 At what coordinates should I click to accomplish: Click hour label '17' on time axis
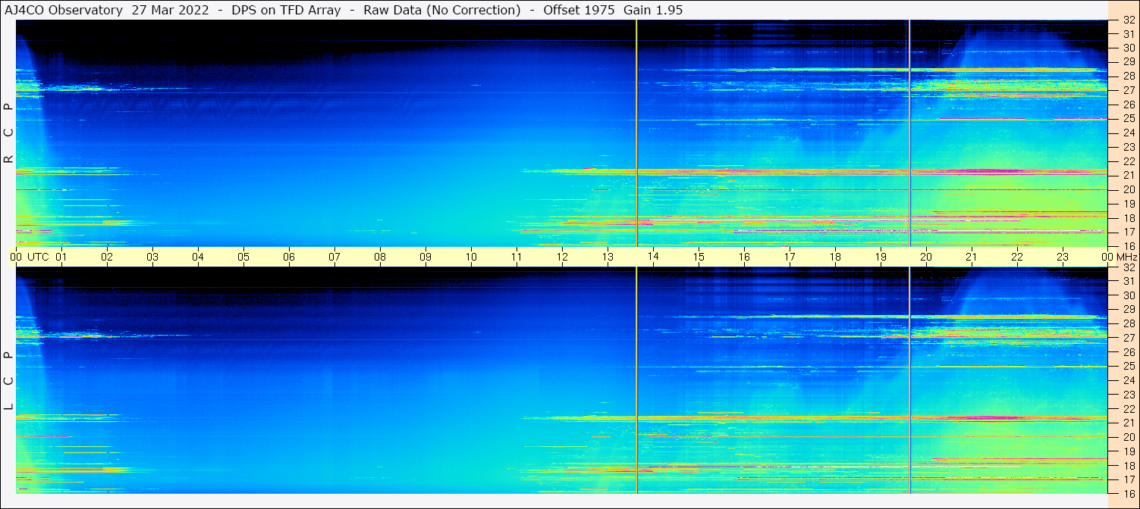coord(790,257)
